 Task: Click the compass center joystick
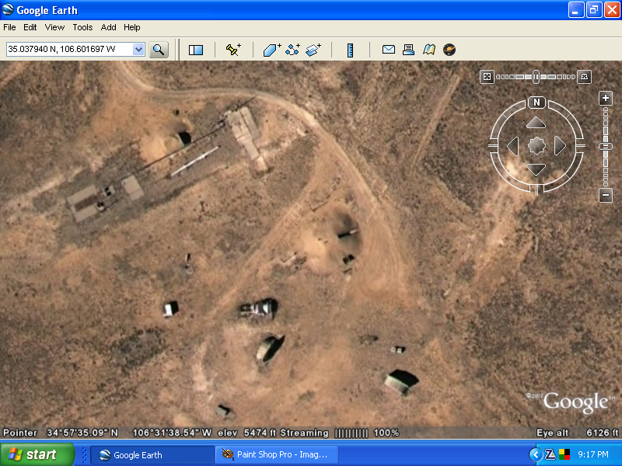(x=536, y=146)
